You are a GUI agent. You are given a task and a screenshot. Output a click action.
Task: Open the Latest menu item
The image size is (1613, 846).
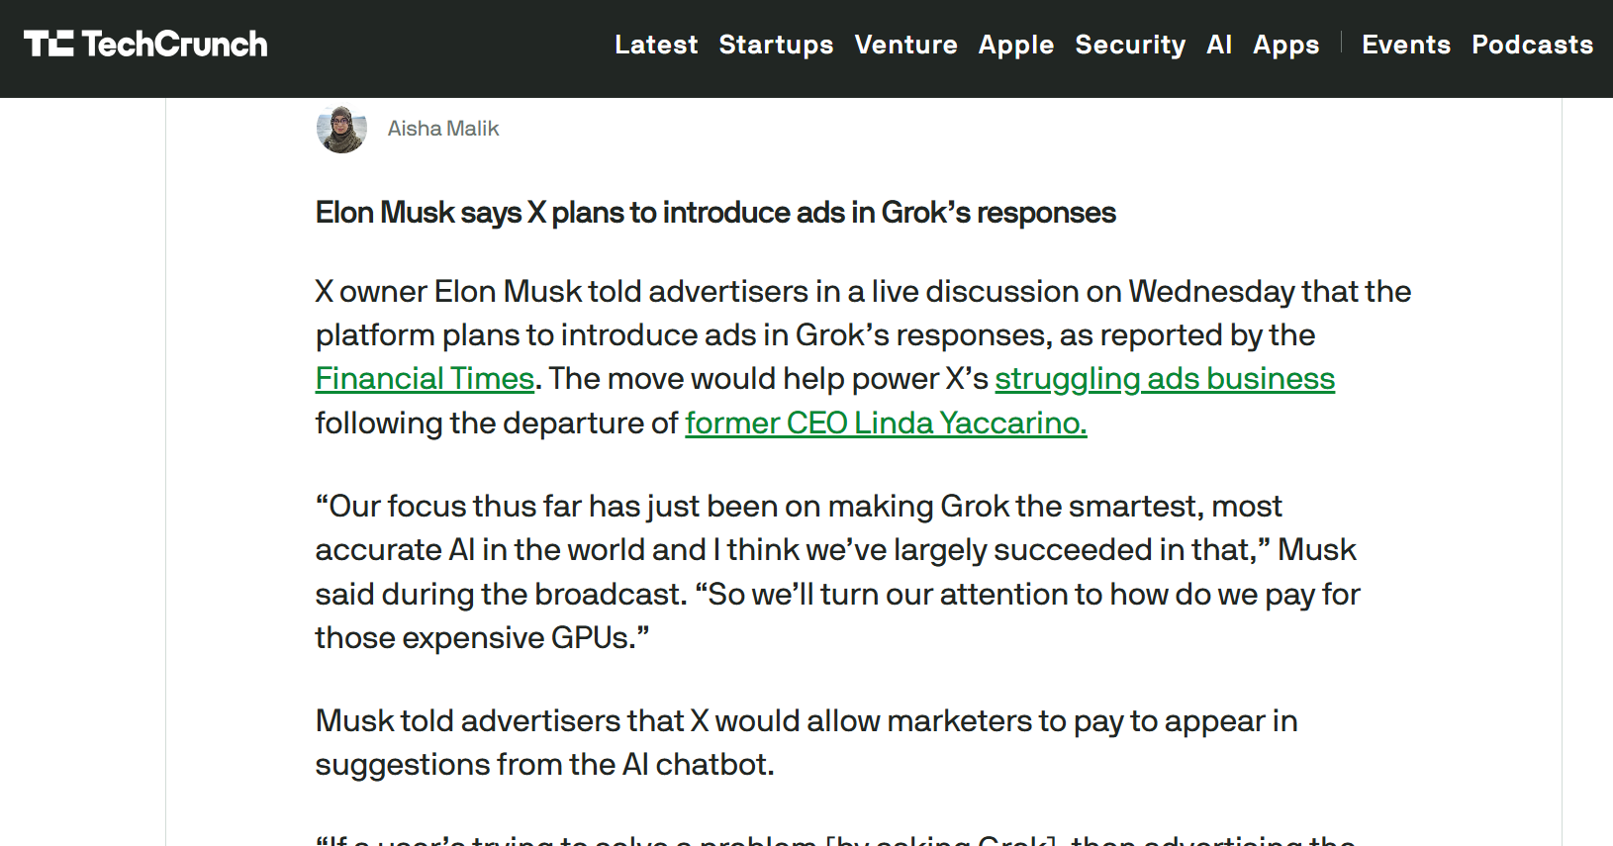[656, 45]
